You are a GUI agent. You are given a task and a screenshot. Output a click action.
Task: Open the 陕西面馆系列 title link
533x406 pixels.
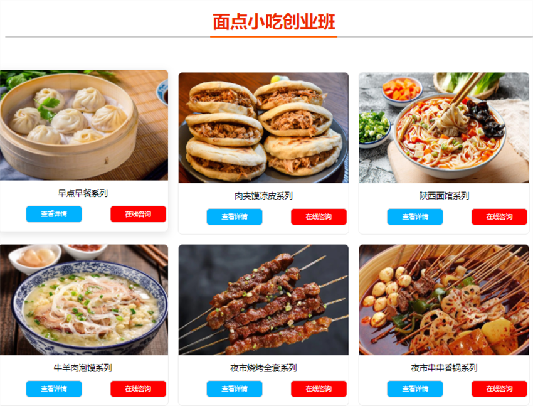tap(444, 196)
